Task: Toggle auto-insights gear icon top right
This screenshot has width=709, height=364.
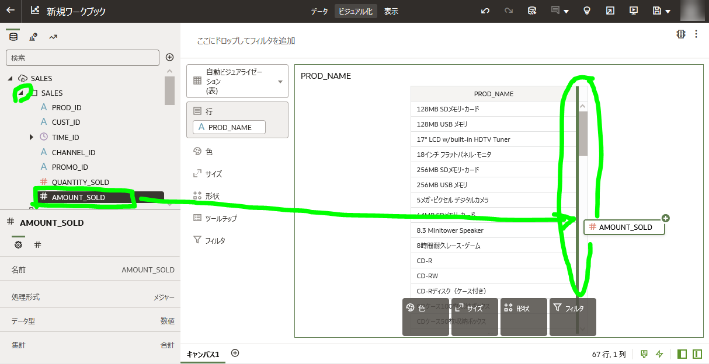Action: (x=681, y=34)
